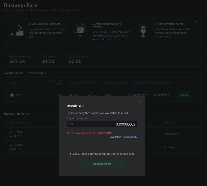Click the Bitcoin coin icon in asset row
The height and width of the screenshot is (186, 207).
pyautogui.click(x=12, y=95)
